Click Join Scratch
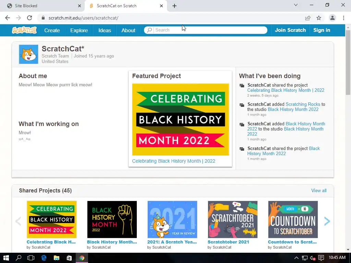 tap(290, 30)
